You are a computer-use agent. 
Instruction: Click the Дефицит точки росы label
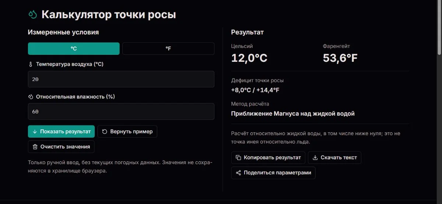pos(257,80)
